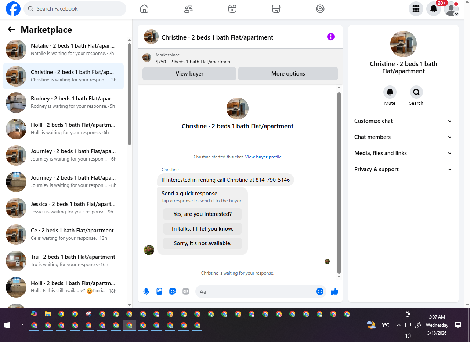The height and width of the screenshot is (342, 470).
Task: Send a thumbs-up like
Action: tap(334, 291)
